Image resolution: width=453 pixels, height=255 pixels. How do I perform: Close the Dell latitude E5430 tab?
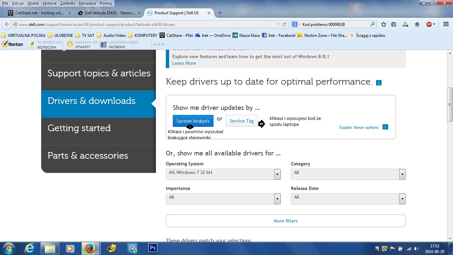click(x=139, y=13)
